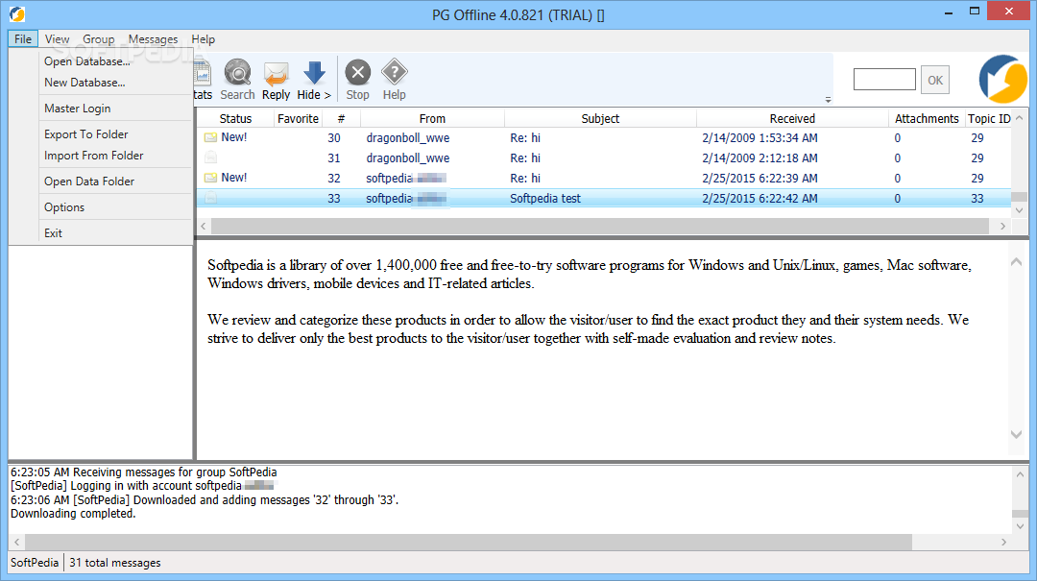The width and height of the screenshot is (1037, 581).
Task: Click the Downloading completed log line
Action: coord(73,514)
